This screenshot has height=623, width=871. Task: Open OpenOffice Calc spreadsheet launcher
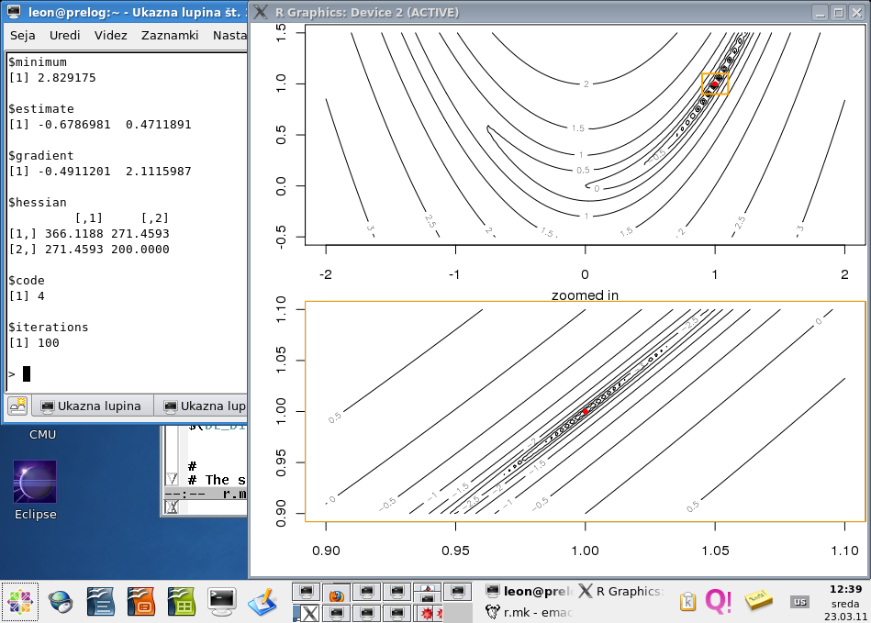coord(181,602)
